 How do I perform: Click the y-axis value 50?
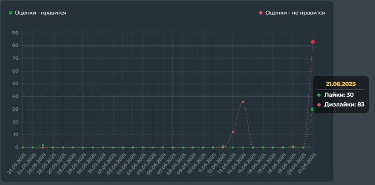click(x=15, y=84)
